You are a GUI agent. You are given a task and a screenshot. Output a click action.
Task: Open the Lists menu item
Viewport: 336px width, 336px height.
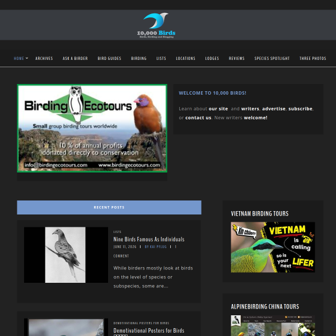[161, 58]
